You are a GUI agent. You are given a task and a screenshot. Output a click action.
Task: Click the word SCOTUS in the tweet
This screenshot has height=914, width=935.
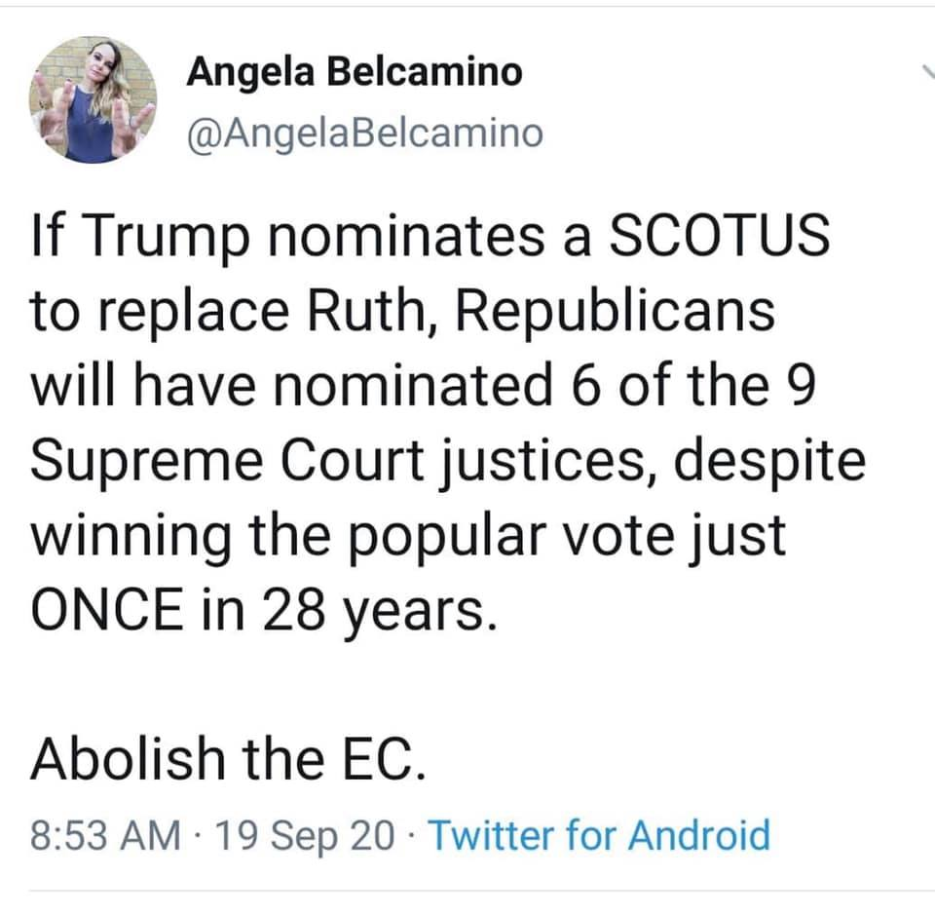(x=719, y=235)
